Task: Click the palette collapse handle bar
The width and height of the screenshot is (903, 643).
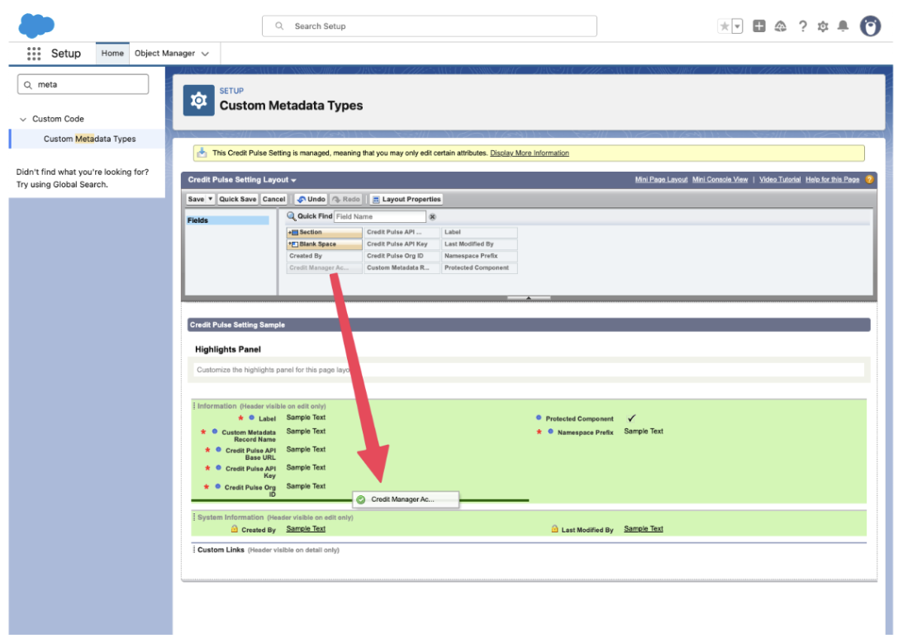Action: pyautogui.click(x=528, y=297)
